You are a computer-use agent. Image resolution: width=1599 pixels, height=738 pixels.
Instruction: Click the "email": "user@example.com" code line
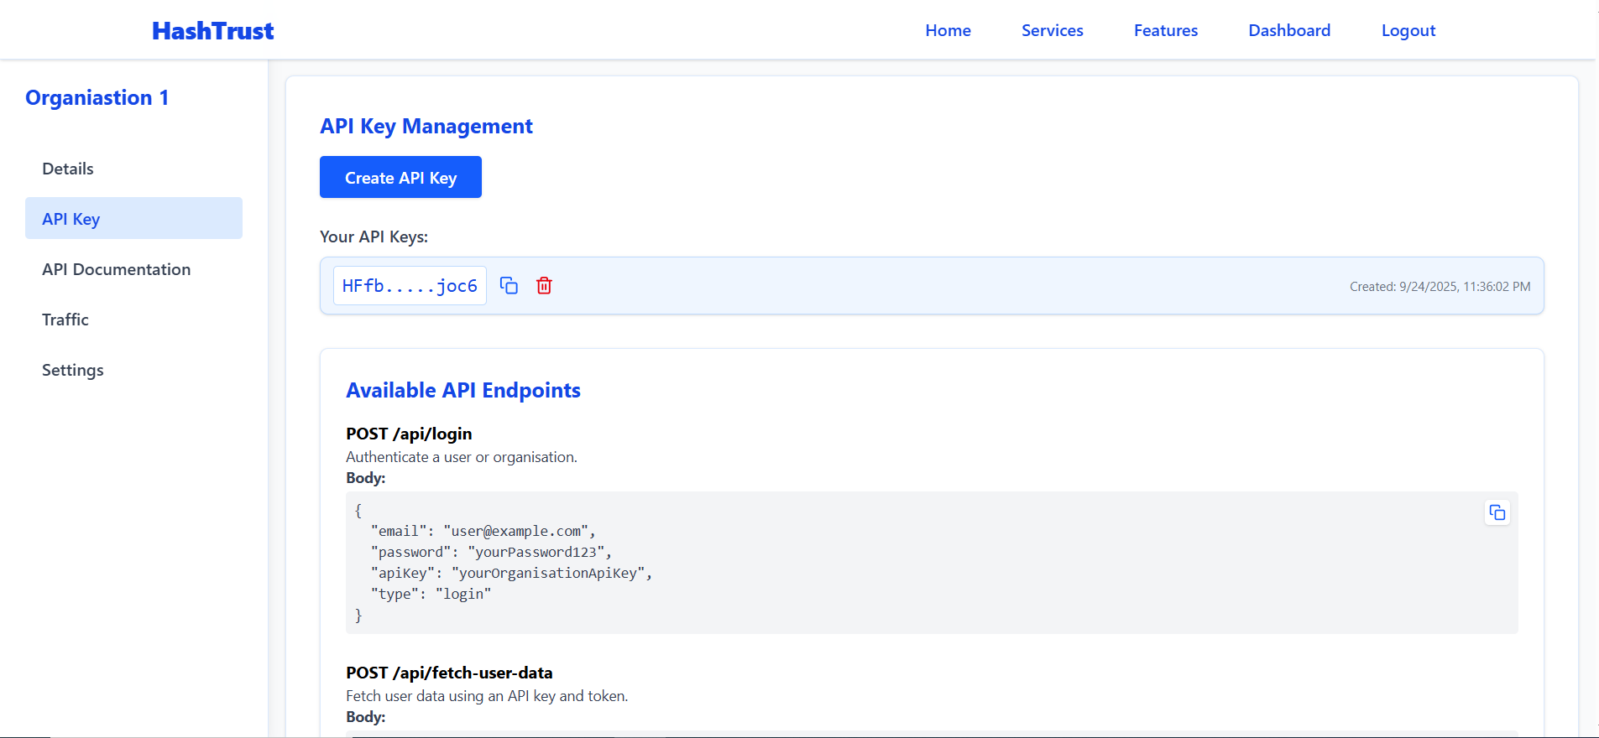click(483, 531)
